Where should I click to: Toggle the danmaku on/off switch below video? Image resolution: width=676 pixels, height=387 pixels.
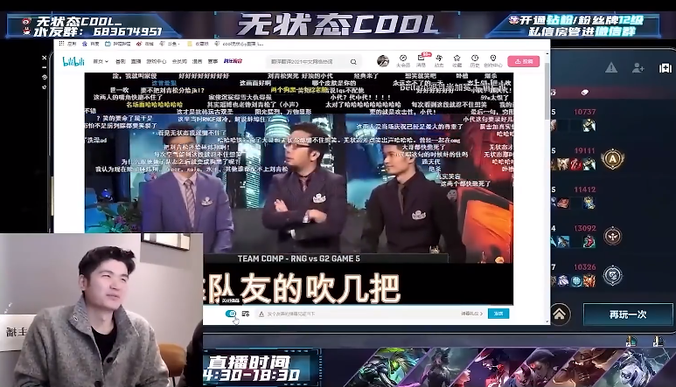231,314
